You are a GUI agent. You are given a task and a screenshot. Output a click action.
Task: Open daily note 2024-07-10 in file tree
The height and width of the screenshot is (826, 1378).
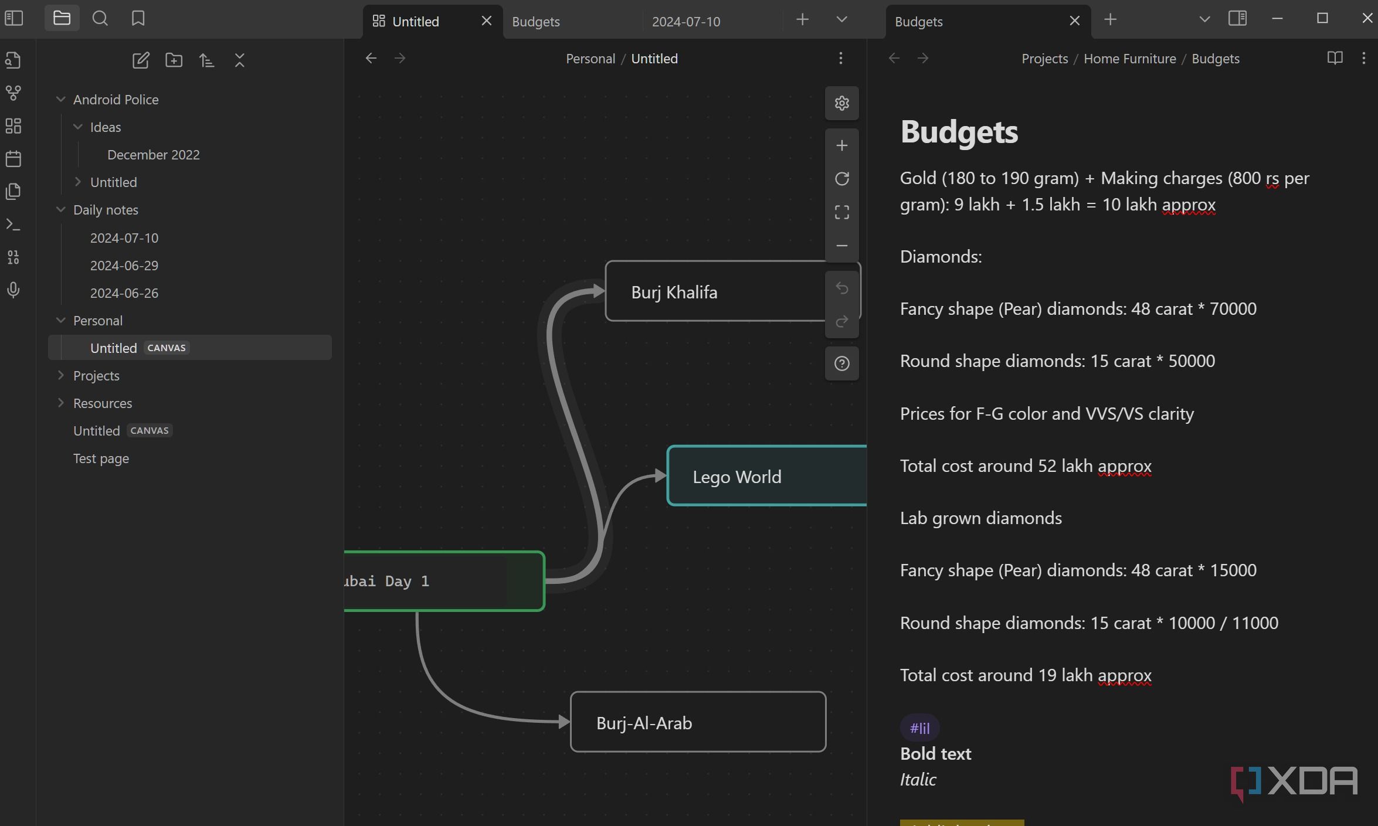124,238
